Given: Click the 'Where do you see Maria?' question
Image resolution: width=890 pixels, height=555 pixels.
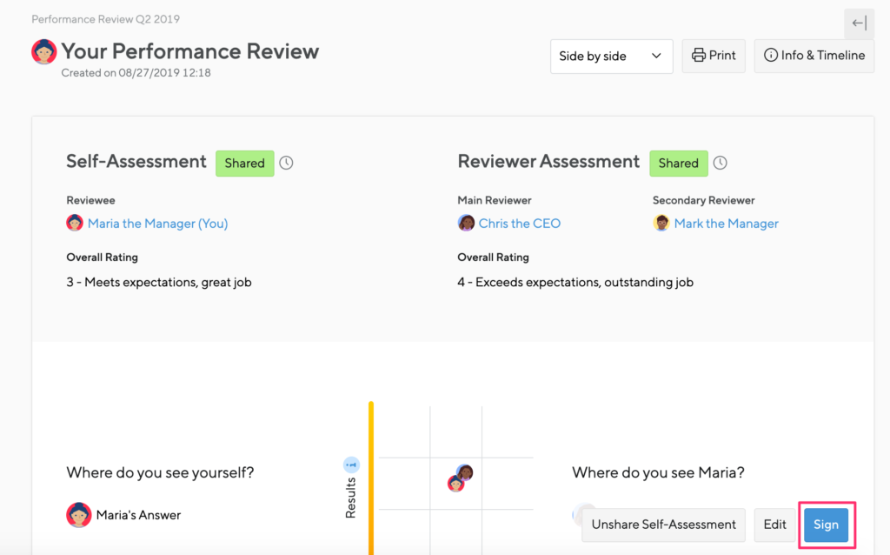Looking at the screenshot, I should tap(658, 472).
